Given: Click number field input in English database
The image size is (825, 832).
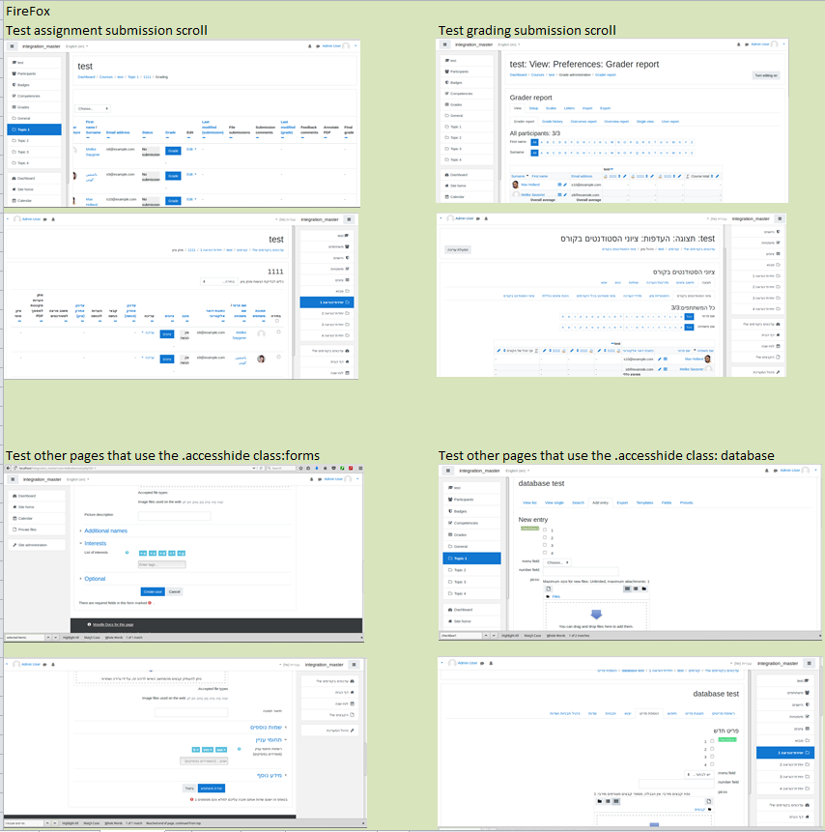Looking at the screenshot, I should coord(581,571).
